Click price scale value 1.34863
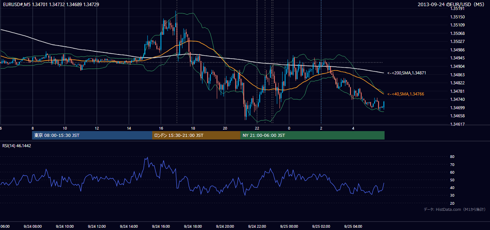490x230 pixels. pyautogui.click(x=457, y=75)
